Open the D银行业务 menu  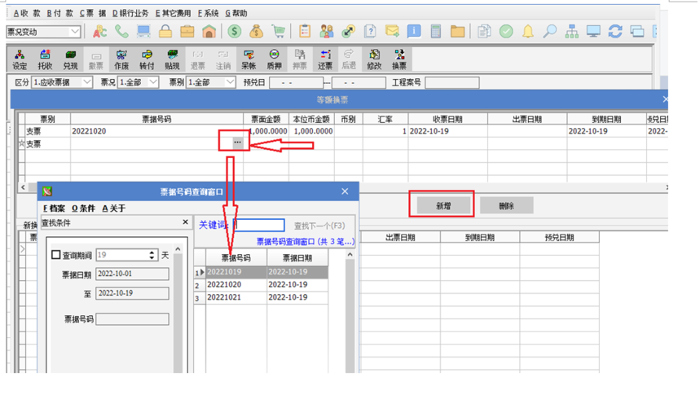click(x=130, y=13)
